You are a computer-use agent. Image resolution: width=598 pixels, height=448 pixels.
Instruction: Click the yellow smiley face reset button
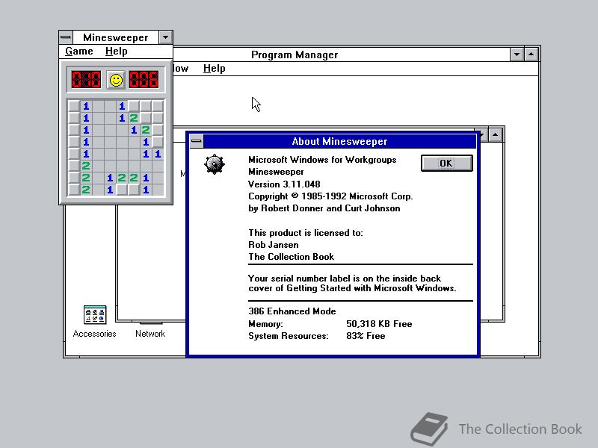[x=116, y=80]
